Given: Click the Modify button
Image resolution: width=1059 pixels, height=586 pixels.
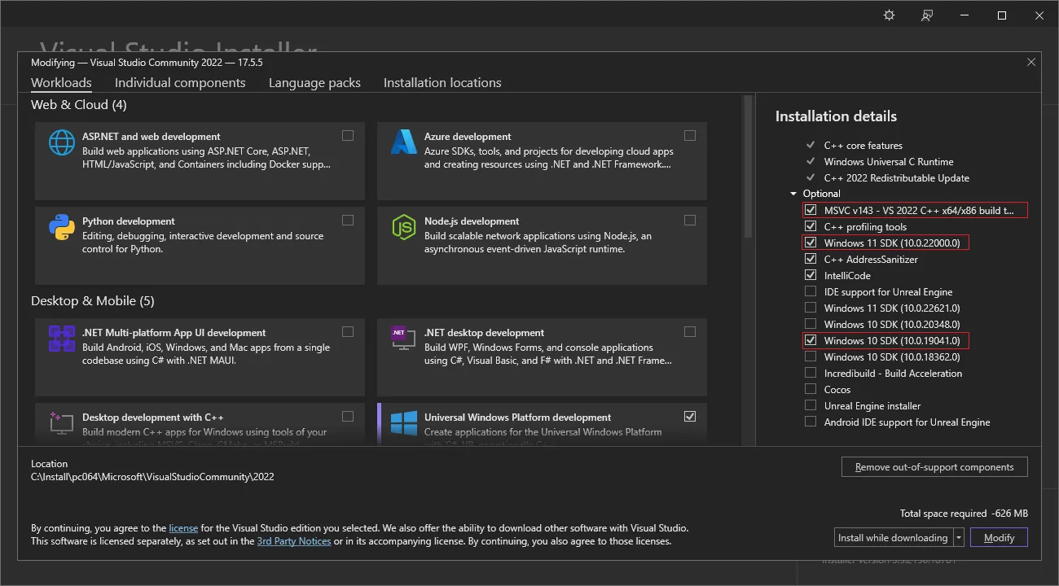Looking at the screenshot, I should [x=999, y=538].
